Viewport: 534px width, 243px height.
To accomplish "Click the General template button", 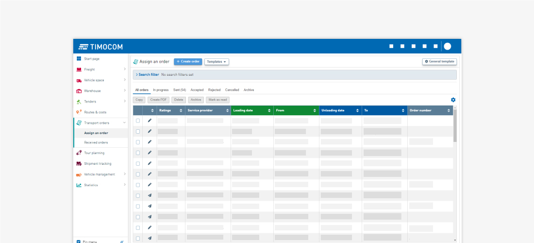I will pyautogui.click(x=439, y=62).
